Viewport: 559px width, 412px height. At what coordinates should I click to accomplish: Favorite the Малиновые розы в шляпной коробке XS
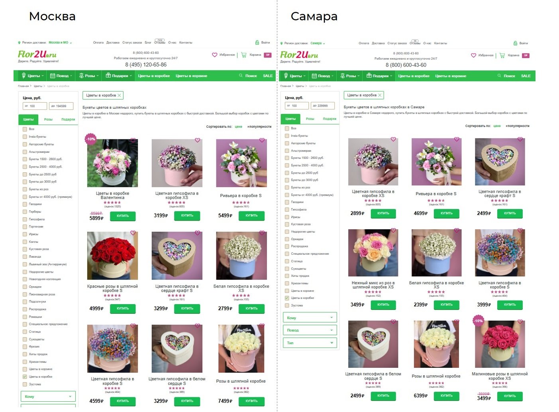tap(520, 322)
